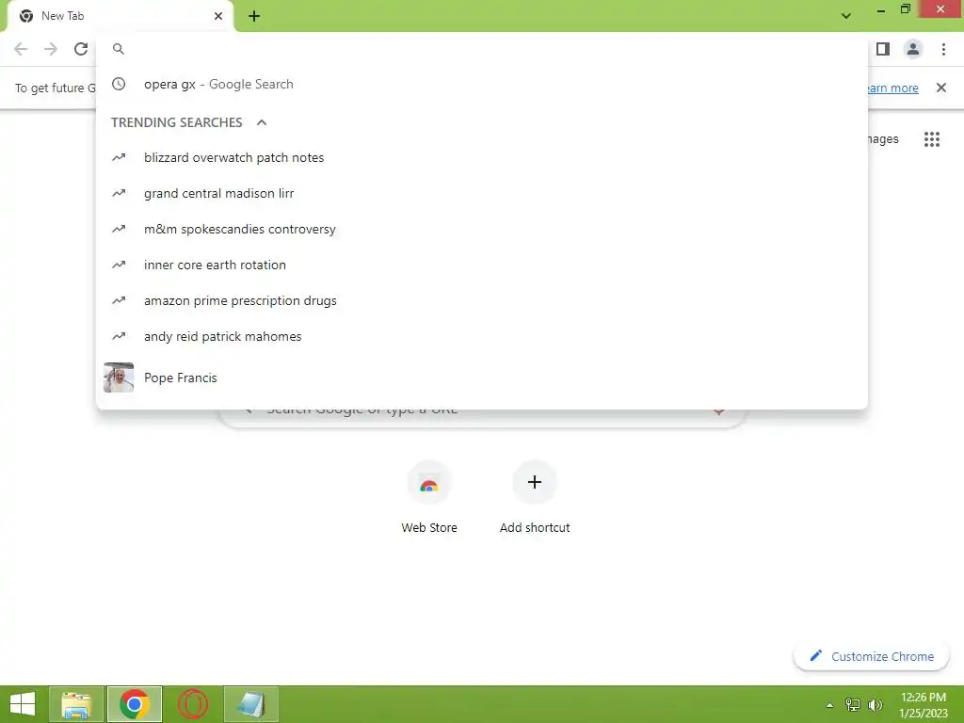Screen dimensions: 964x723
Task: Click the trending arrow beside blizzard overwatch
Action: [119, 157]
